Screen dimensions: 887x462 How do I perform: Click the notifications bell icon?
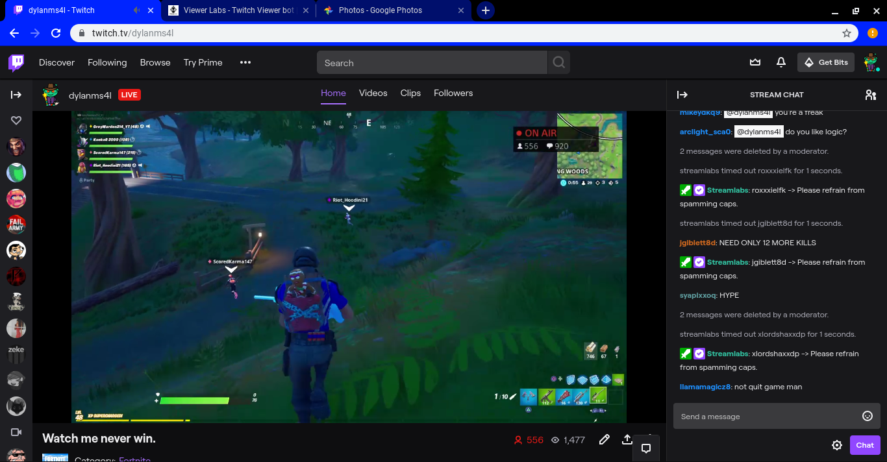point(781,62)
